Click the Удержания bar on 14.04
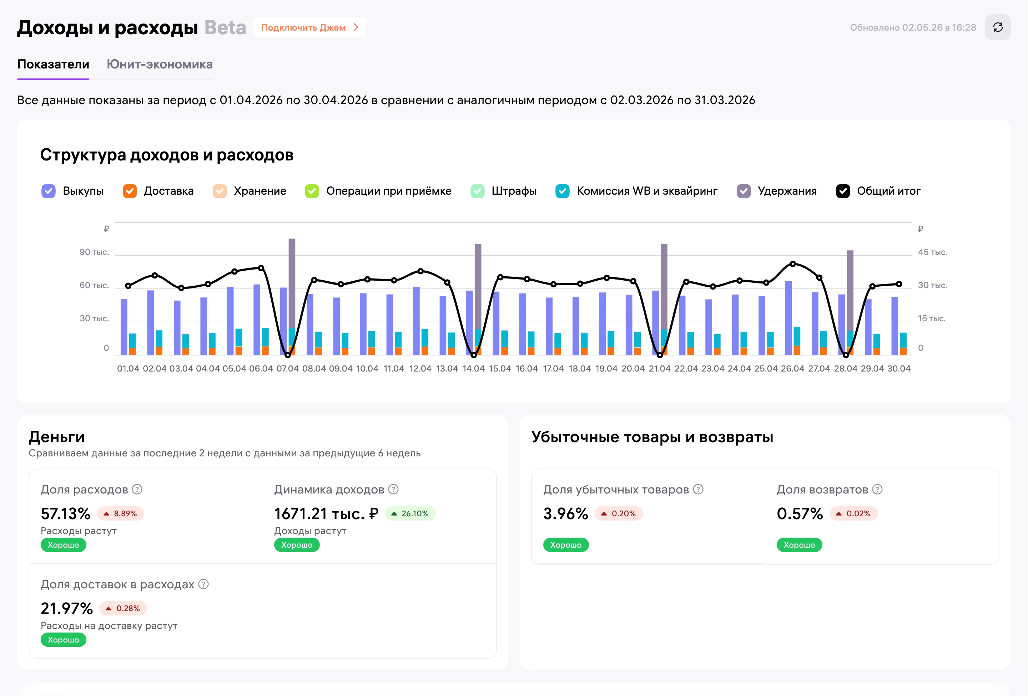1028x696 pixels. pyautogui.click(x=478, y=286)
